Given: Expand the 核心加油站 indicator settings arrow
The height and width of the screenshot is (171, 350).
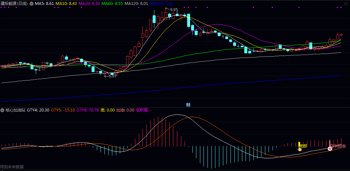Looking at the screenshot, I should (x=3, y=110).
